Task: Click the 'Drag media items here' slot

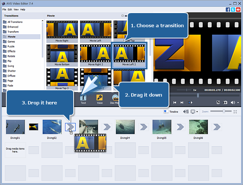Action: (x=15, y=150)
